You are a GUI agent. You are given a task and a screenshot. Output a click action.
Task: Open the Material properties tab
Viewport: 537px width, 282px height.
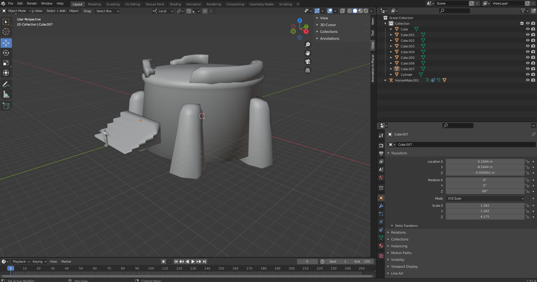(381, 246)
